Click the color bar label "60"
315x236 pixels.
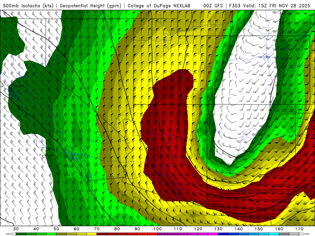pyautogui.click(x=76, y=229)
